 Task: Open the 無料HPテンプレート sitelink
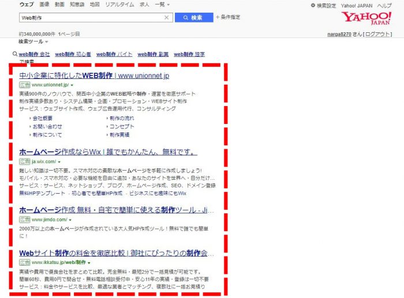pos(42,193)
